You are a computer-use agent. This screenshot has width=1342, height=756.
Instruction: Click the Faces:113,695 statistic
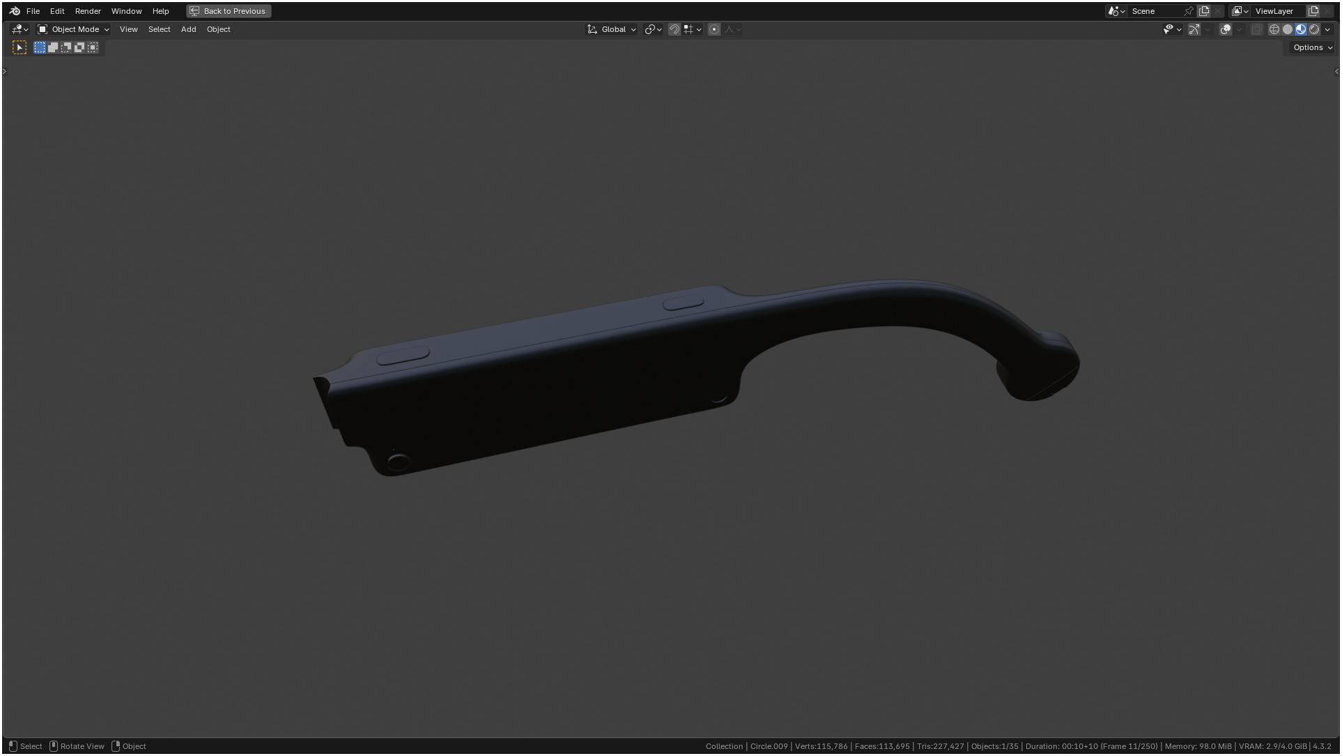(x=882, y=746)
